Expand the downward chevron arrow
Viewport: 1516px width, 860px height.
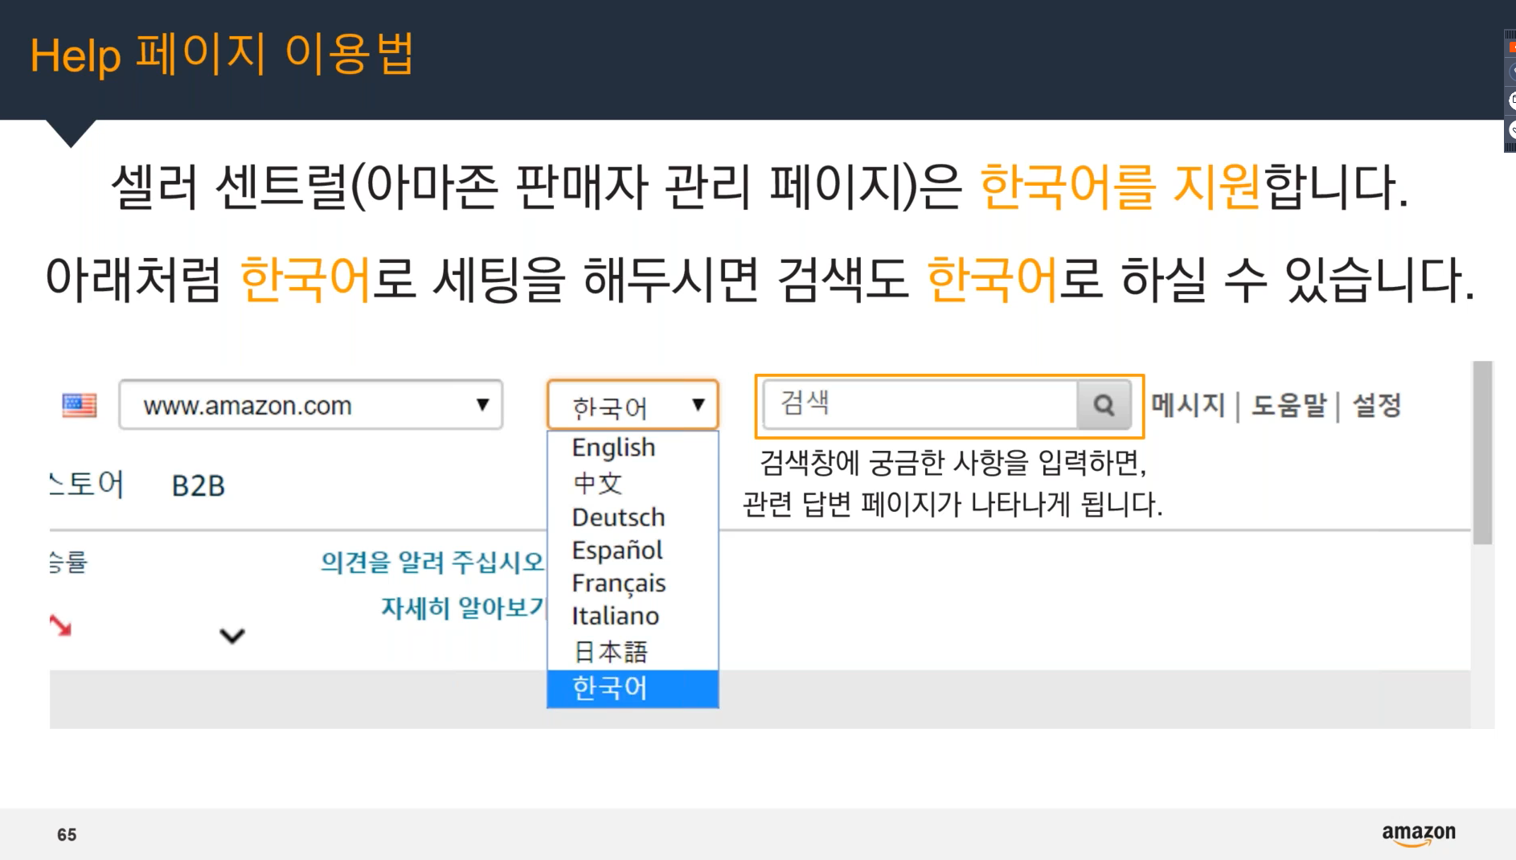[232, 636]
